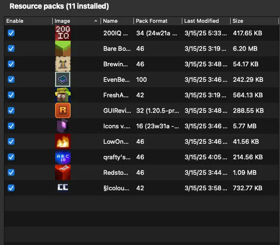Click the Brewing stand pack icon
280x245 pixels.
click(63, 64)
